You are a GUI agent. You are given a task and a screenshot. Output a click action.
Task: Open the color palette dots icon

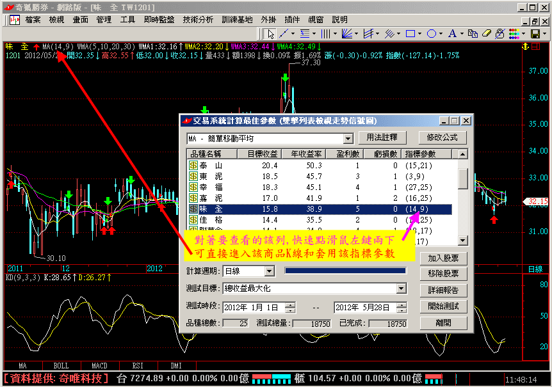[x=514, y=34]
